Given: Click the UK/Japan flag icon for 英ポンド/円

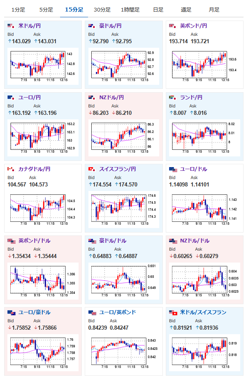Looking at the screenshot, I should 172,26.
